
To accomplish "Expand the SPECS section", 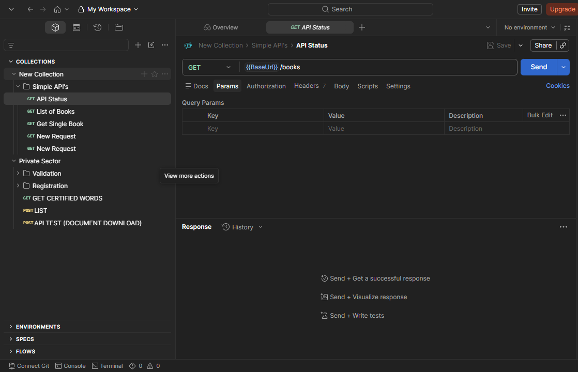I will point(11,339).
